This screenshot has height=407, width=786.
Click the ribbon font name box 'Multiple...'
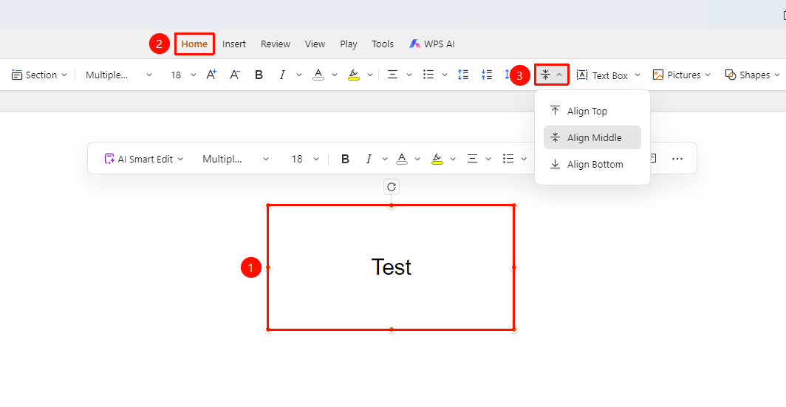pos(107,75)
